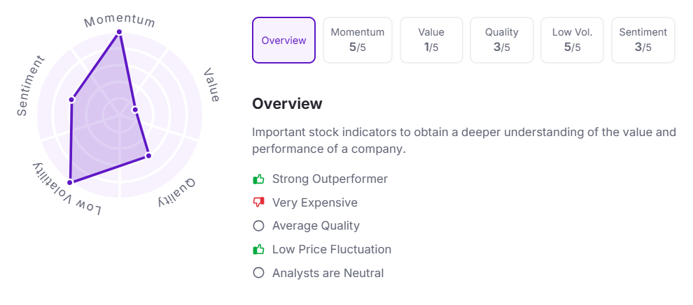The image size is (693, 305).
Task: Click the thumbs-up icon beside Low Price Fluctuation
Action: click(x=259, y=249)
